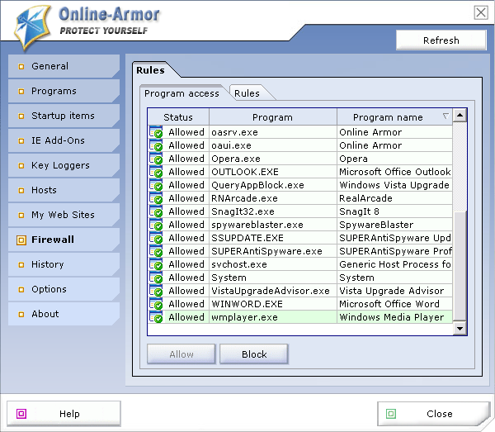The width and height of the screenshot is (495, 432).
Task: Click the status icon for SSUPDATE.EXE
Action: [x=156, y=238]
